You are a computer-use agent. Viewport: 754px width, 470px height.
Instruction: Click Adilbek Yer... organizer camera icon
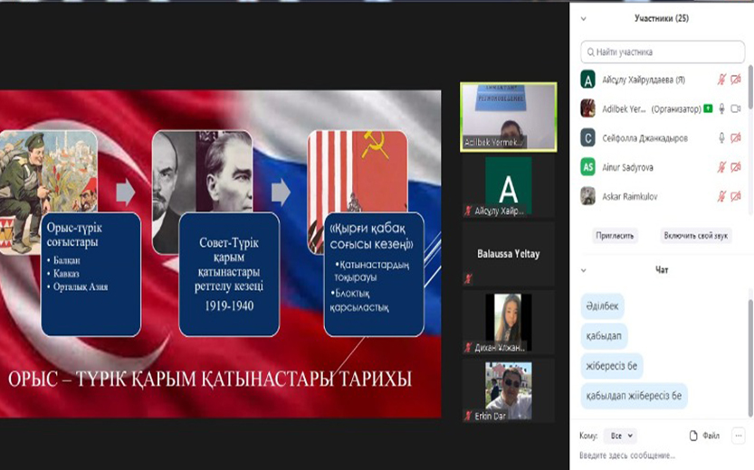coord(736,109)
